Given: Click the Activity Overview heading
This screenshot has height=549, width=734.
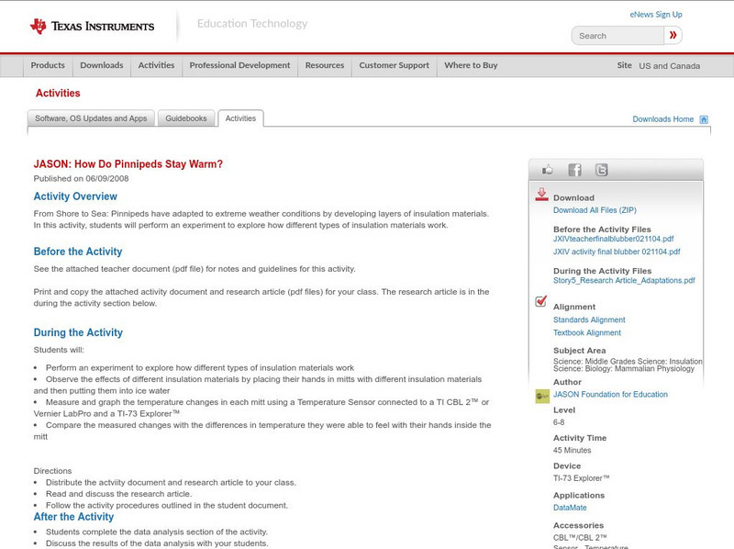Looking at the screenshot, I should [75, 196].
